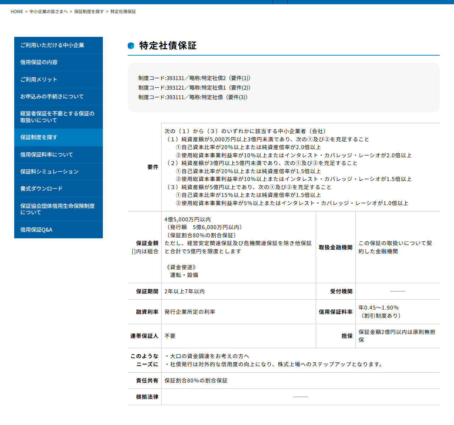Click 2年以上7年以内 value
This screenshot has width=454, height=425.
coord(184,291)
